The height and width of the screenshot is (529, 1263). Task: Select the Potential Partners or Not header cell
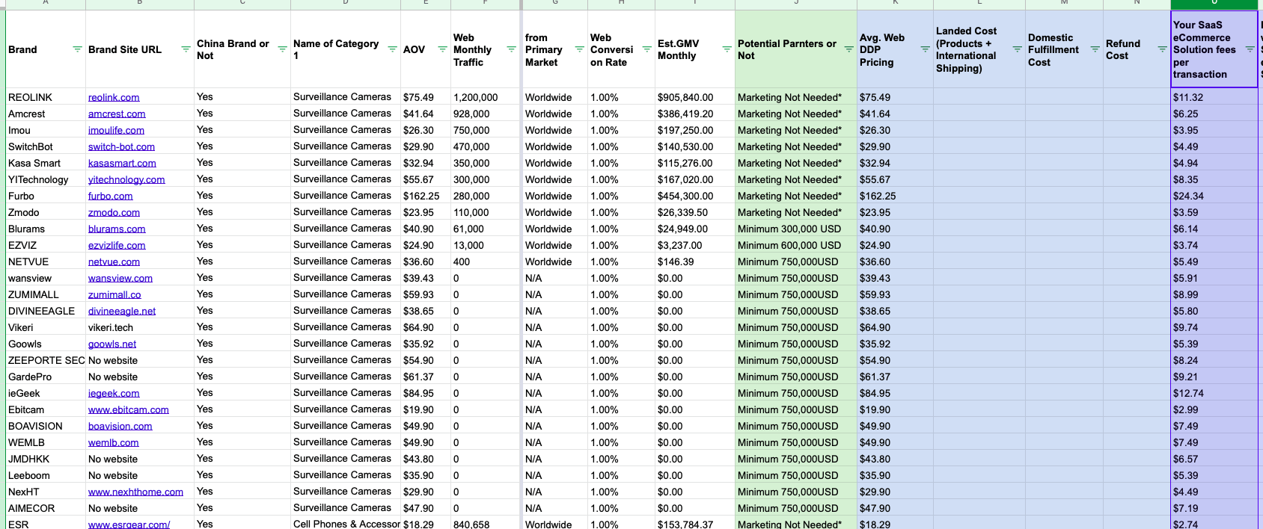point(796,49)
